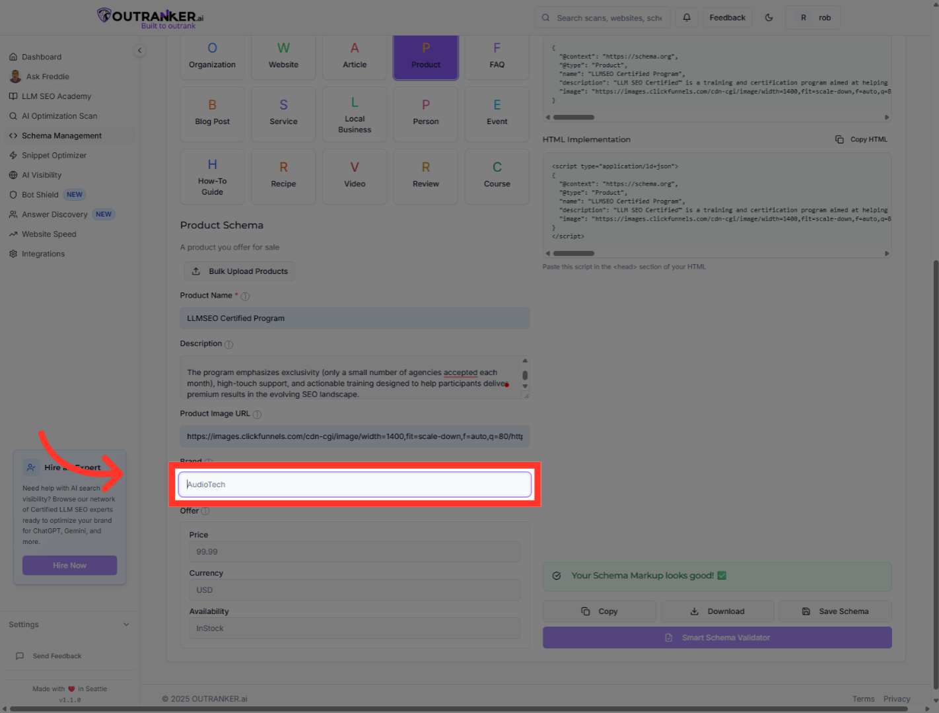Select the Local Business schema type
Image resolution: width=939 pixels, height=713 pixels.
[x=355, y=114]
